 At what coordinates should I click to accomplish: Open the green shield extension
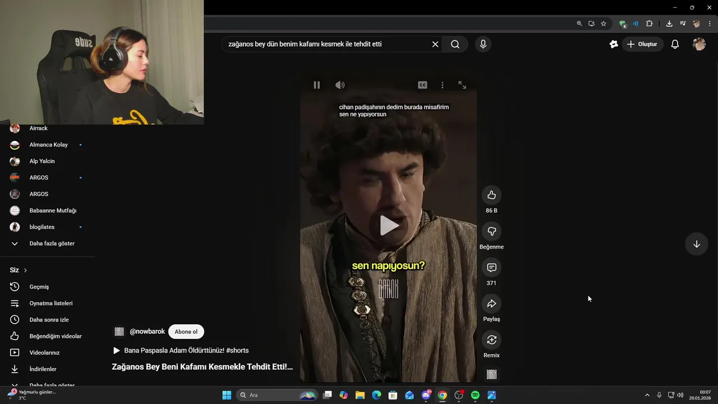pyautogui.click(x=623, y=24)
